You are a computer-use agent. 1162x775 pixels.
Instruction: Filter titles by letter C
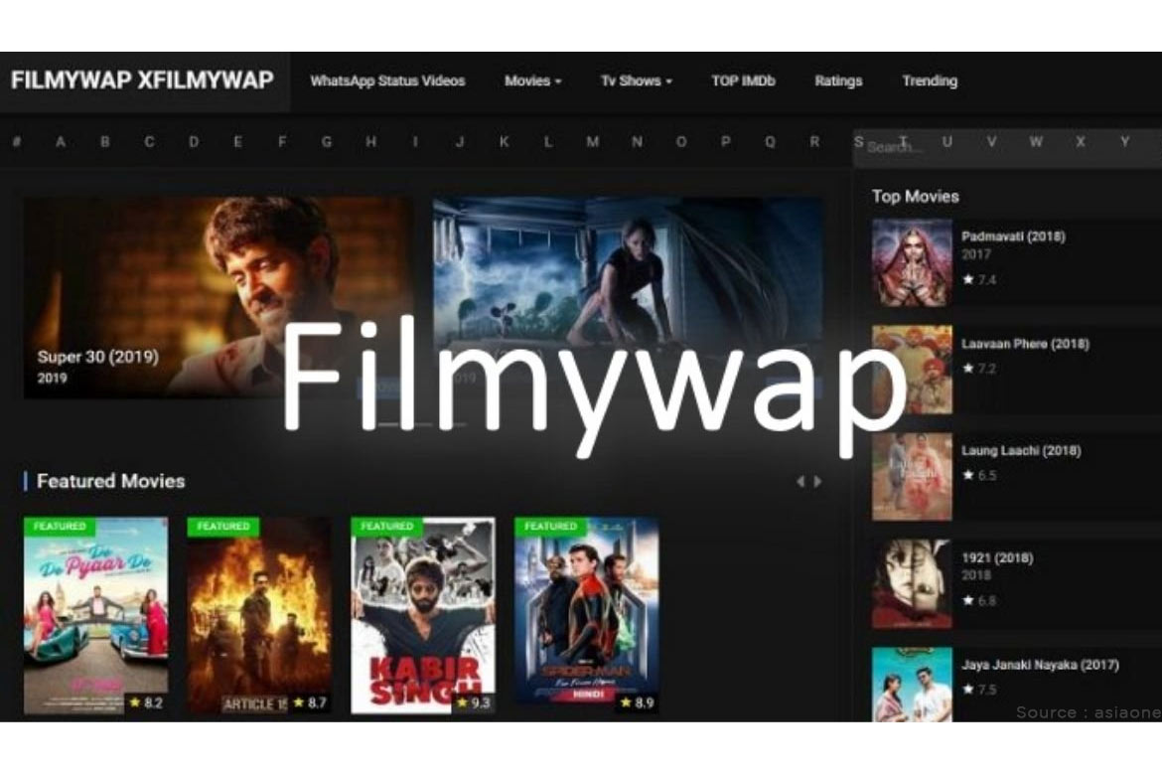(149, 142)
